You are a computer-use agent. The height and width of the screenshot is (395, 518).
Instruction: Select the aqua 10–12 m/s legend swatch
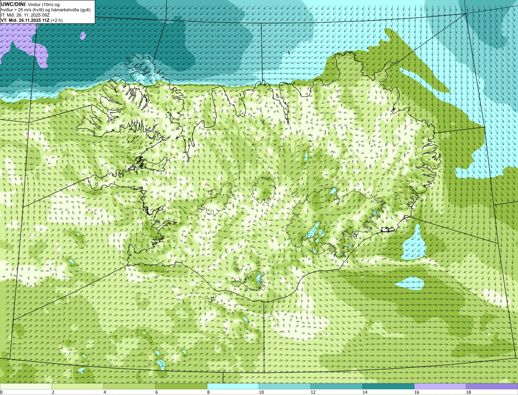[285, 386]
